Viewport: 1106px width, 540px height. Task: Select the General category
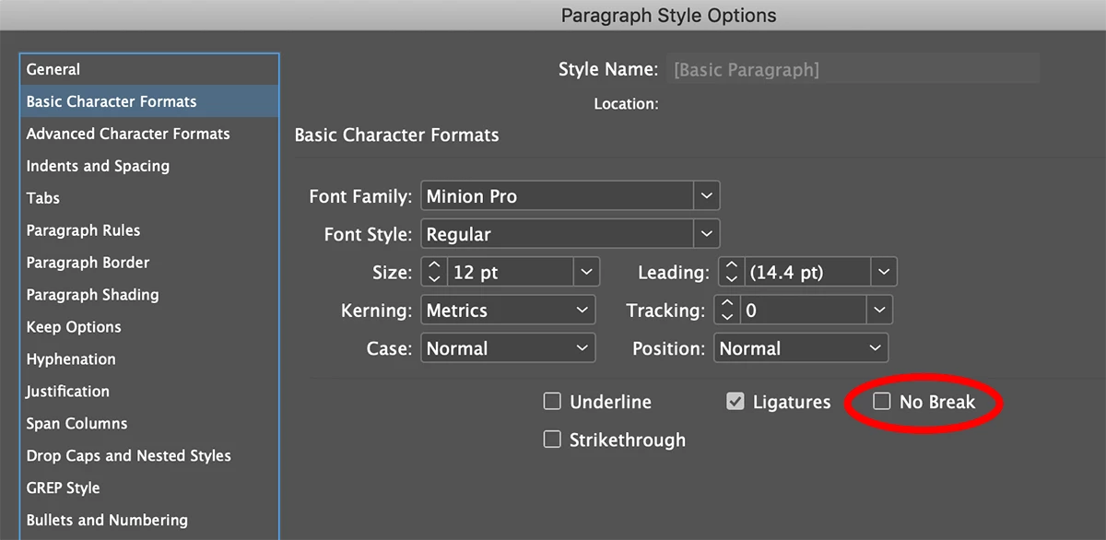(x=53, y=69)
